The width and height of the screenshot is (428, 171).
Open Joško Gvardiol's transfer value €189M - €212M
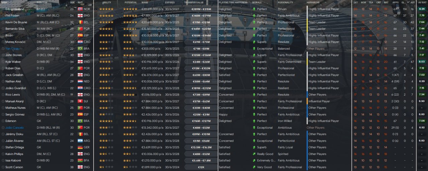point(201,88)
